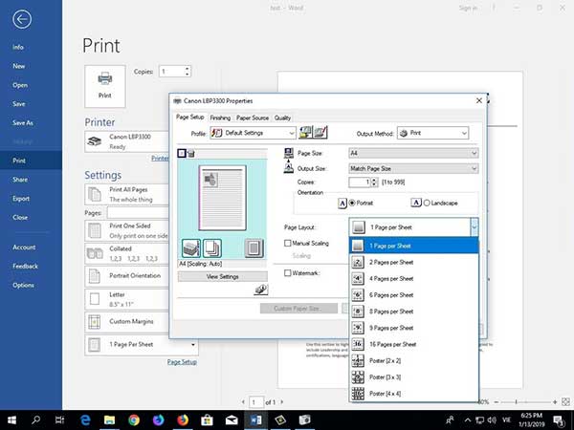Open the Print One Sided dropdown
Viewport: 574px width, 430px height.
pyautogui.click(x=127, y=230)
